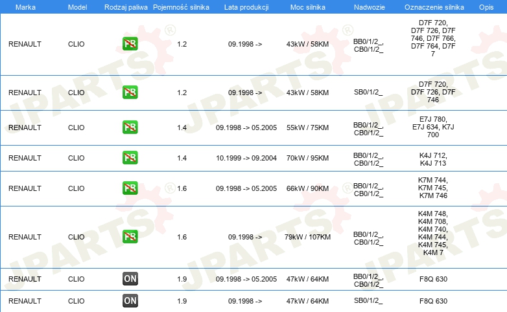Click the ON diesel icon in the 1.9 SB0/1/2_ row
Screen dimensions: 507x312
point(130,301)
